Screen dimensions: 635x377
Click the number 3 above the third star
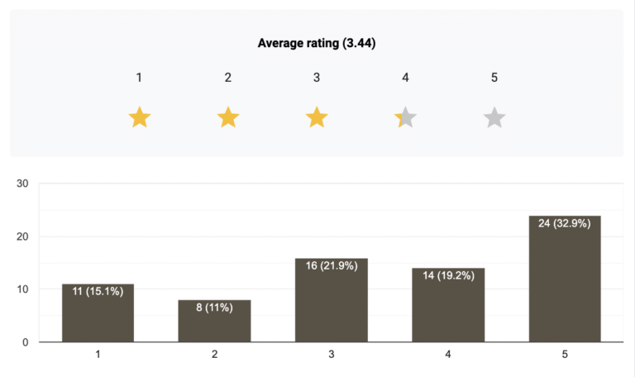point(317,78)
